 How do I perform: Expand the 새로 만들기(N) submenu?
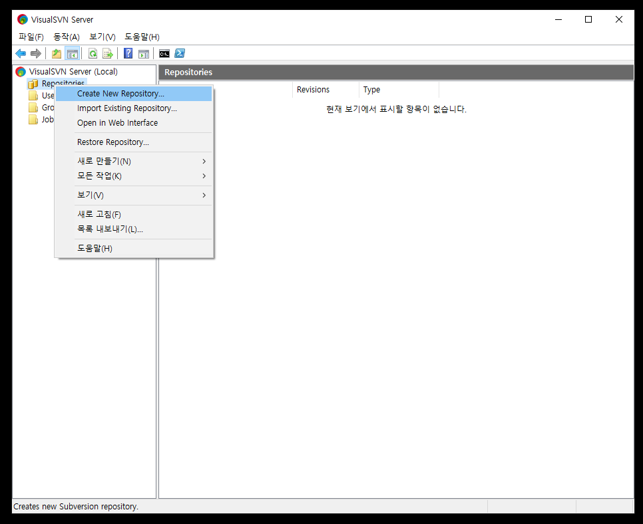pos(134,162)
